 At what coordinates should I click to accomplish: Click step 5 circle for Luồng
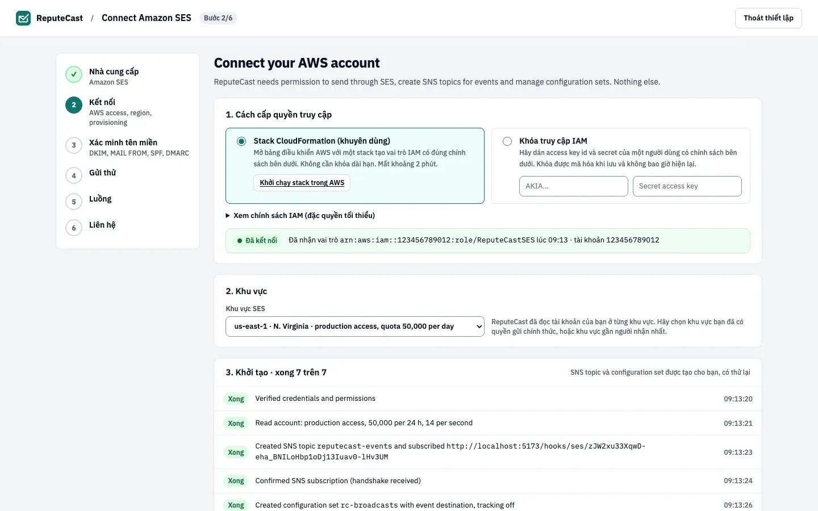coord(74,202)
